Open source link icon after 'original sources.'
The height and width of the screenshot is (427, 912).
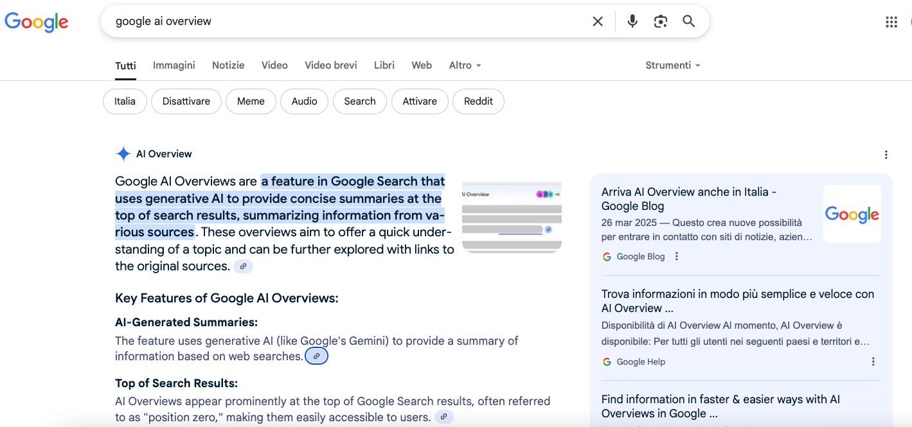pyautogui.click(x=243, y=266)
